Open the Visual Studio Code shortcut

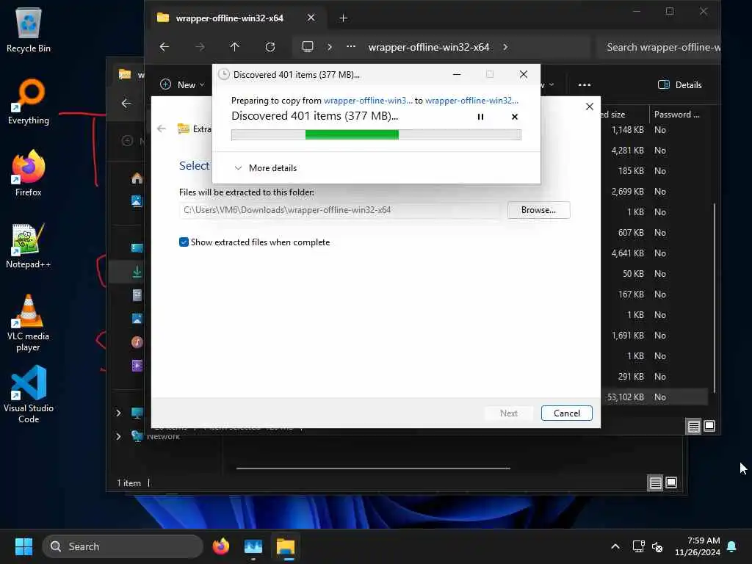pos(29,394)
